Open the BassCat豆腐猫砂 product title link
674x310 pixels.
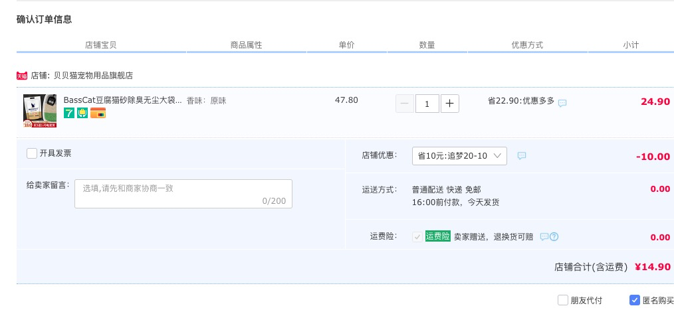pyautogui.click(x=123, y=100)
